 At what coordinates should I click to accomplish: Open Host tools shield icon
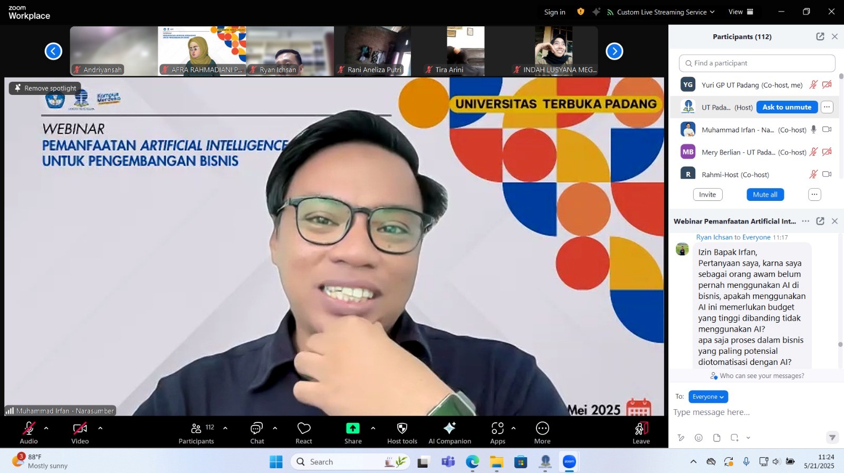pos(402,428)
